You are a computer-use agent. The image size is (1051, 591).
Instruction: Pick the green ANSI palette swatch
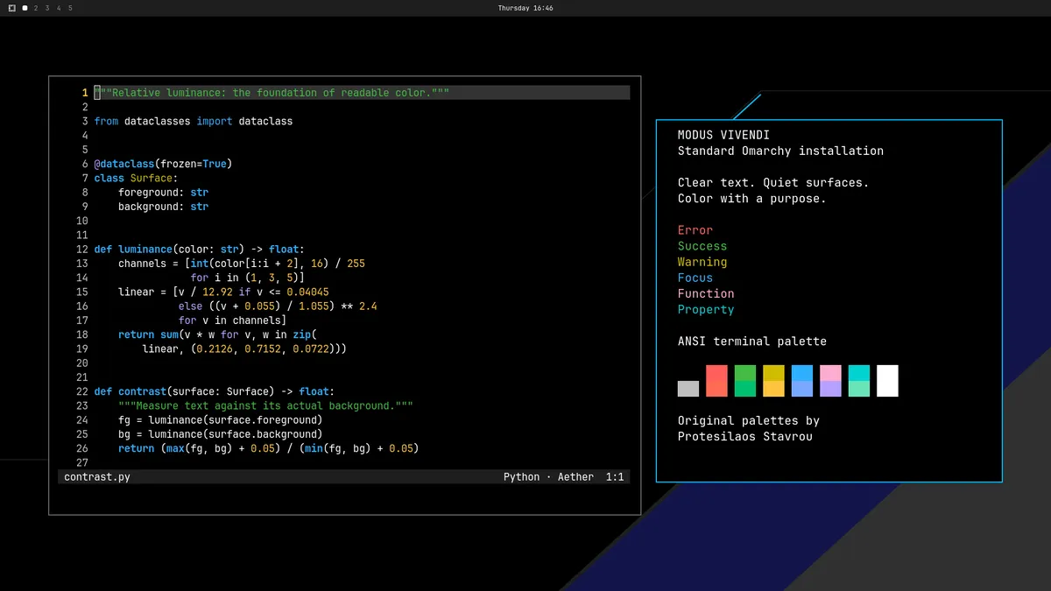point(745,381)
